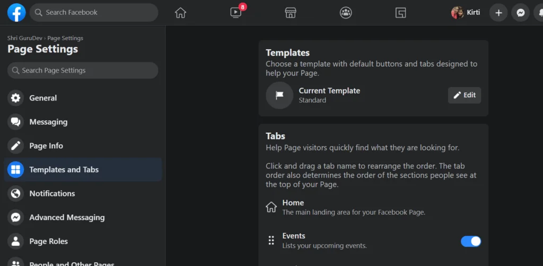The height and width of the screenshot is (266, 543).
Task: Open Page Roles settings
Action: 48,241
